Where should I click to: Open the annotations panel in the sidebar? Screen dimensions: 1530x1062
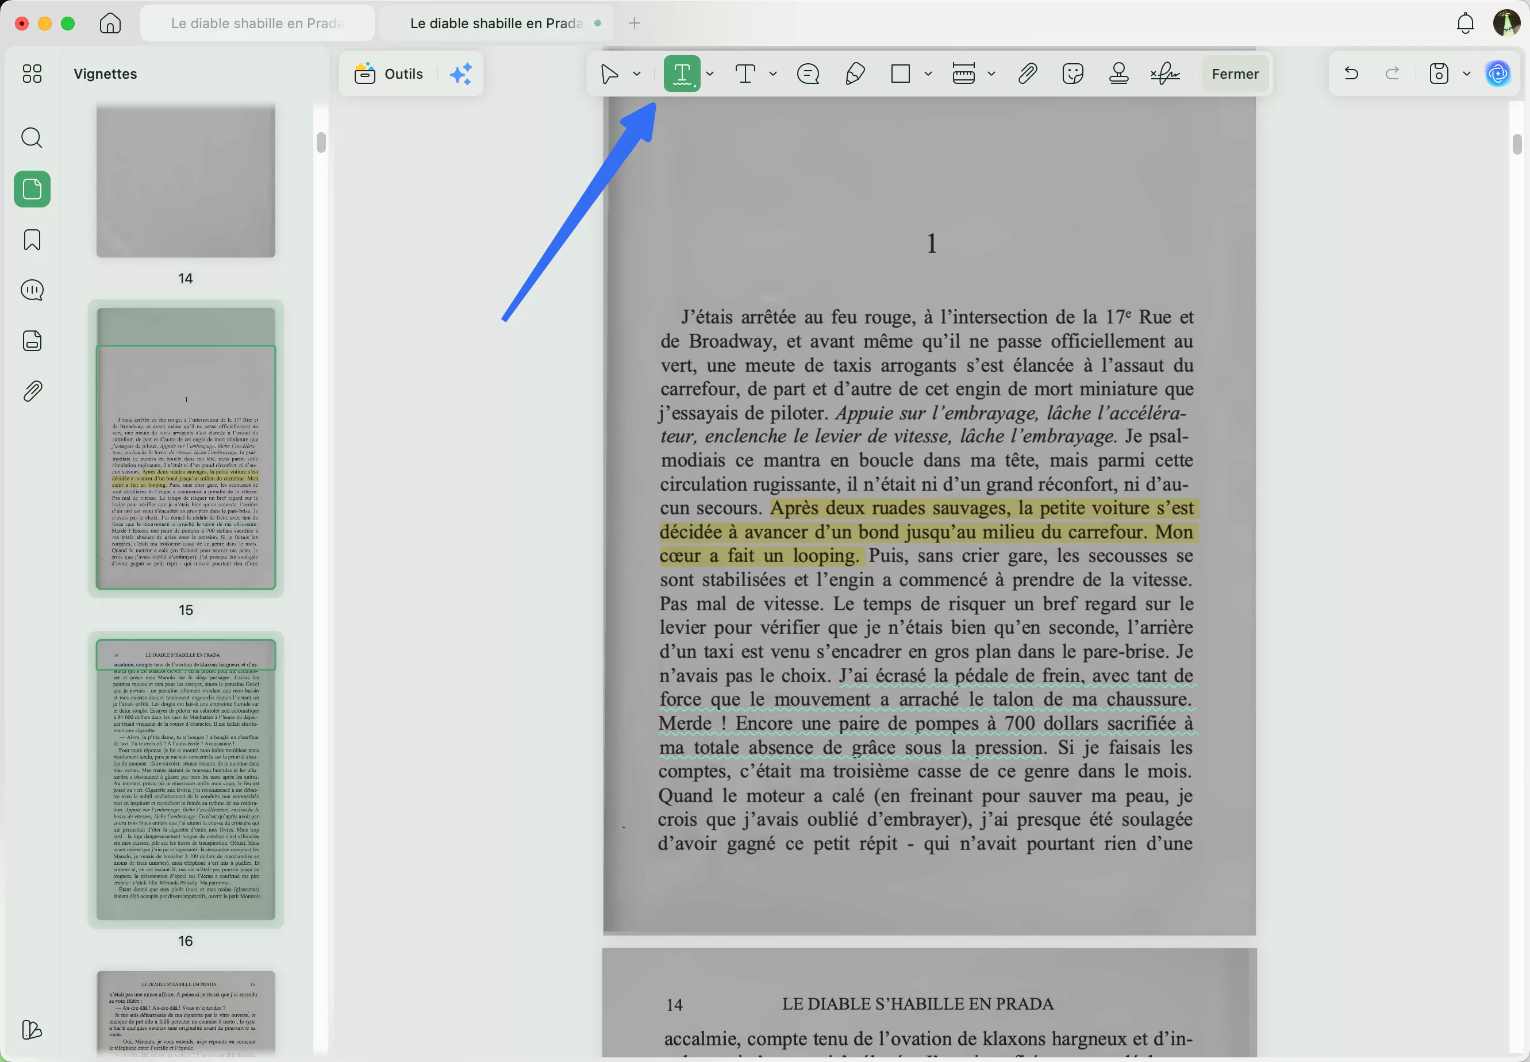[31, 290]
